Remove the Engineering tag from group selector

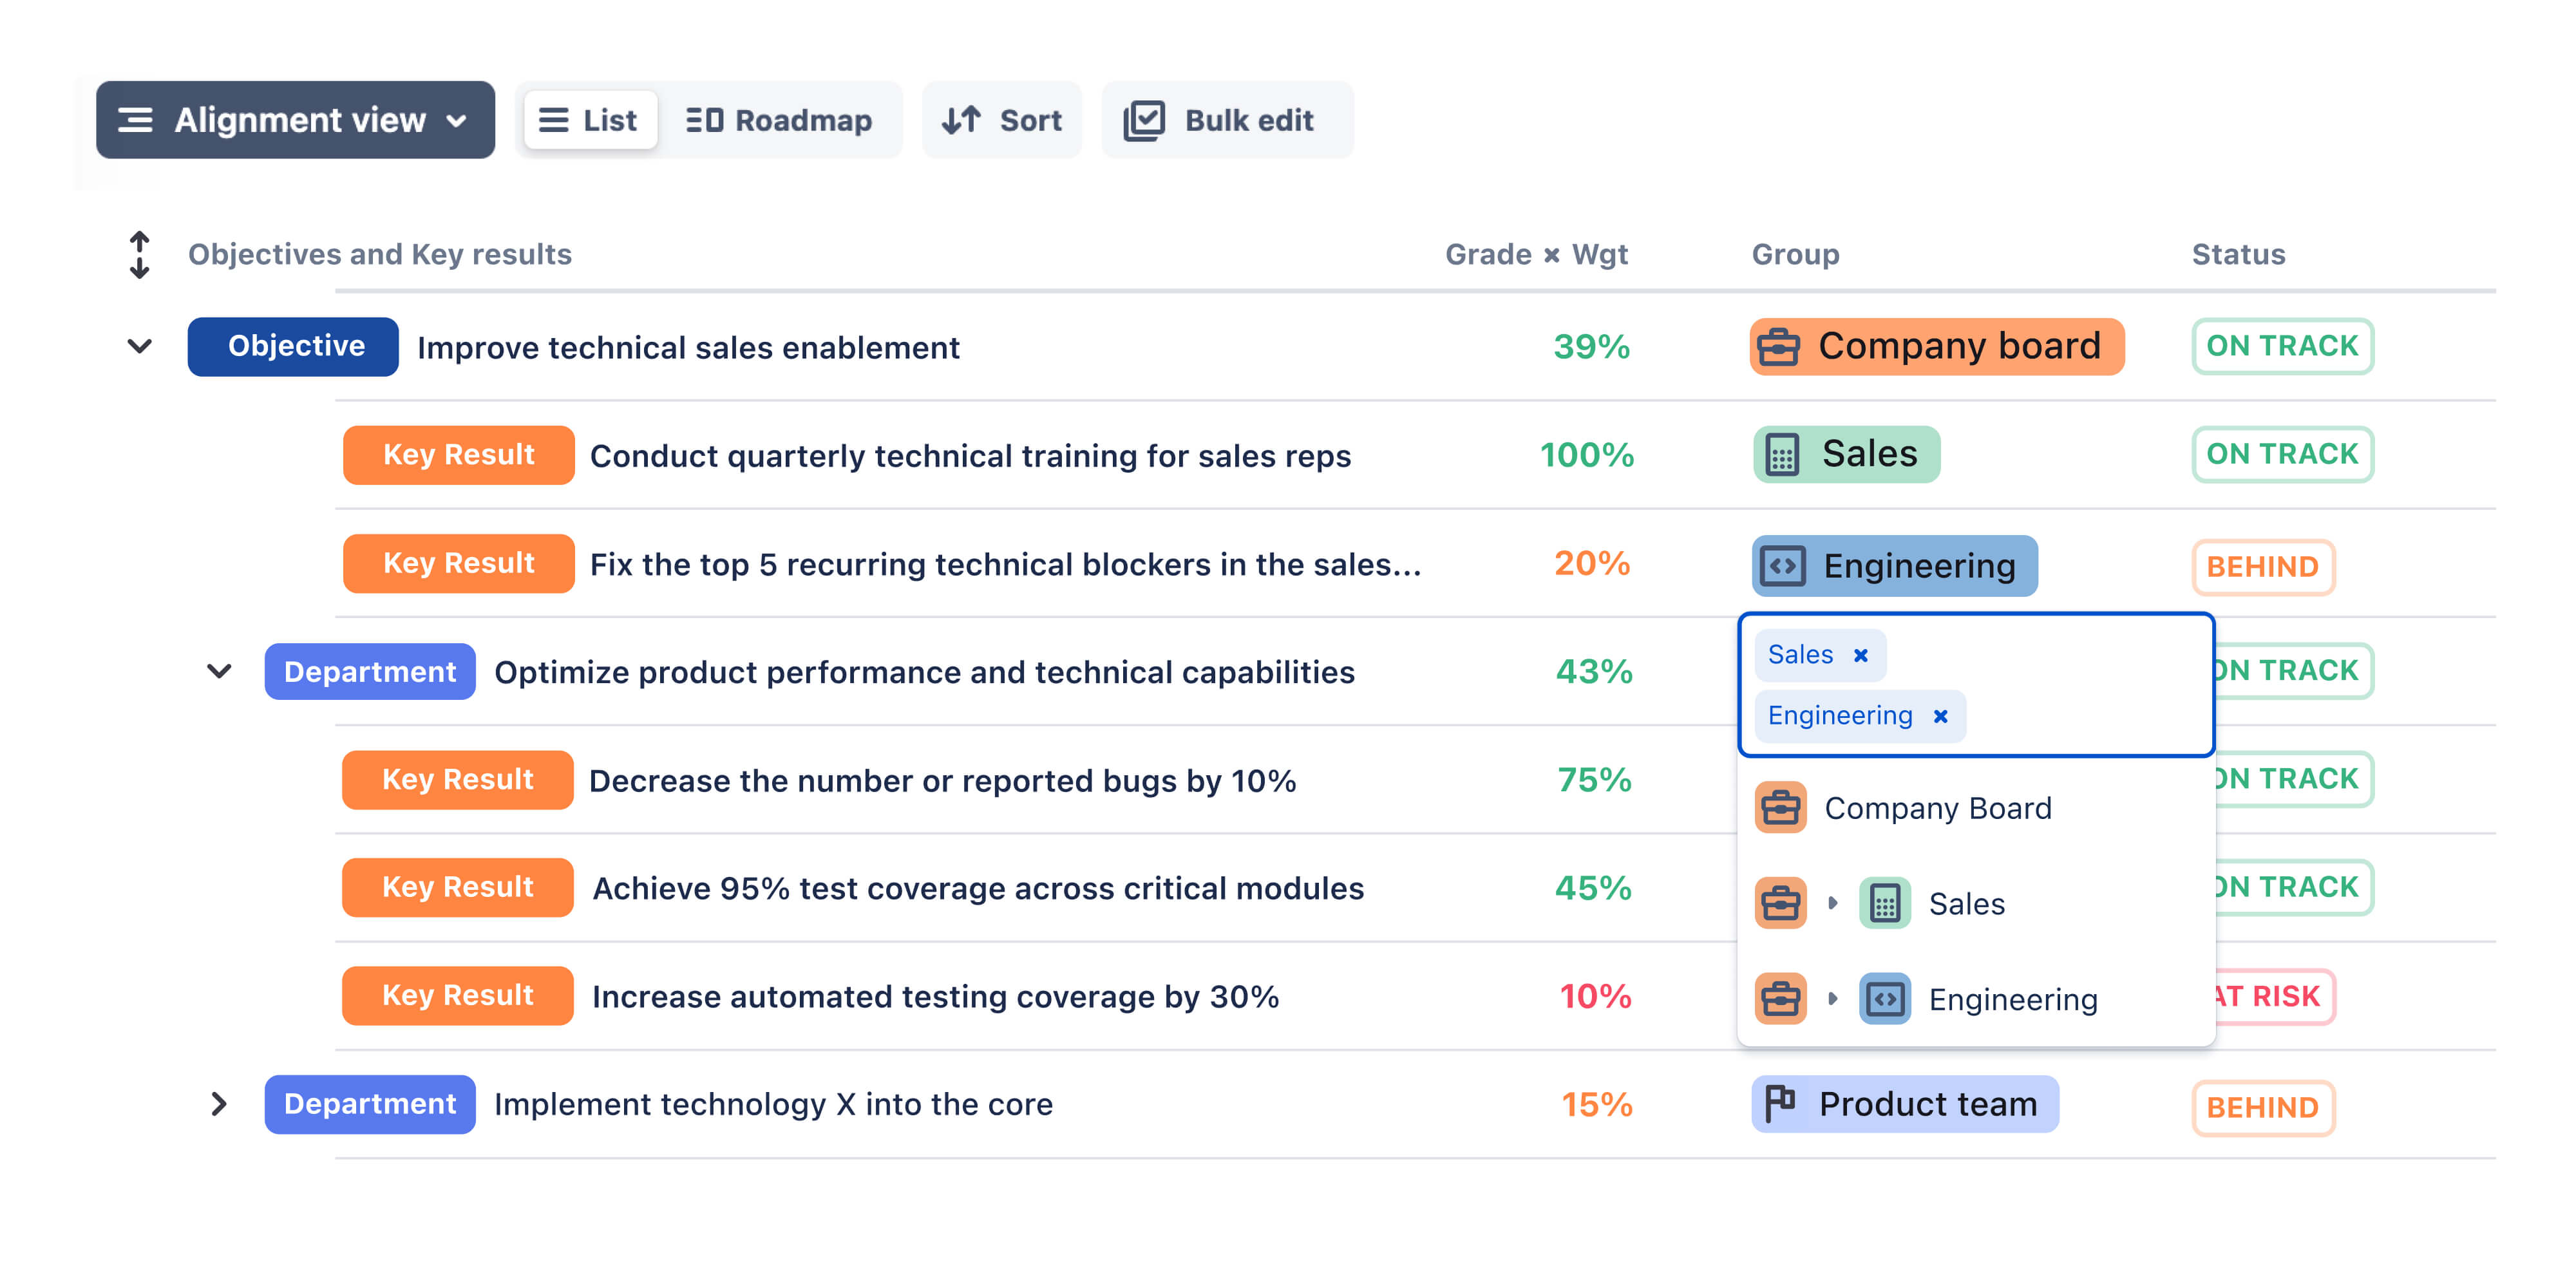pyautogui.click(x=1940, y=716)
